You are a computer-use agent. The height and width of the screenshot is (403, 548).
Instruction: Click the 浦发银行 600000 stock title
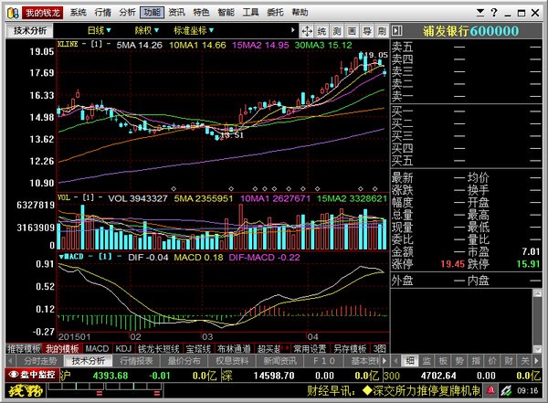[469, 31]
